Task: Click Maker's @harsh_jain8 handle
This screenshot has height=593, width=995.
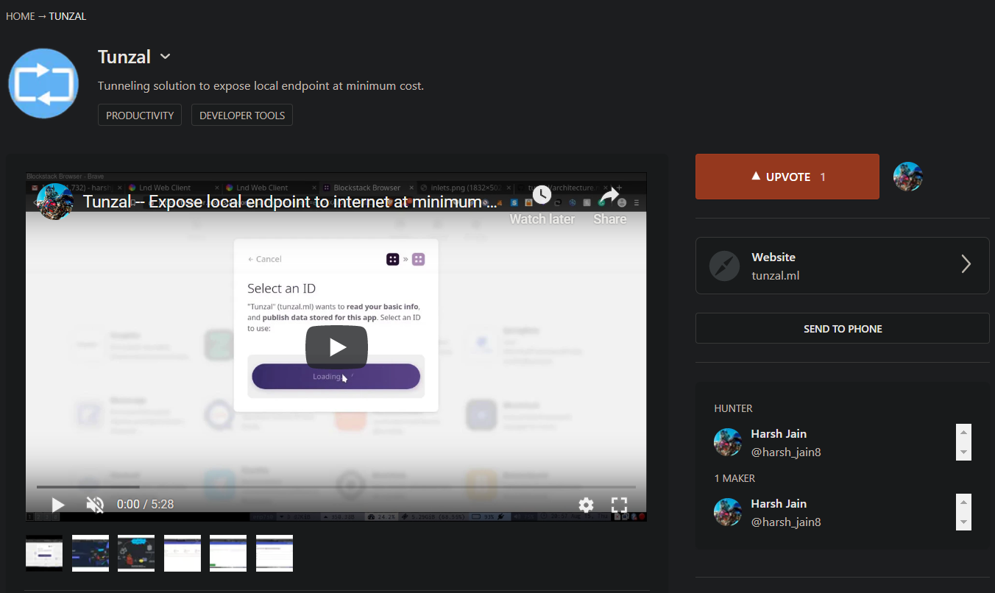Action: pyautogui.click(x=786, y=522)
